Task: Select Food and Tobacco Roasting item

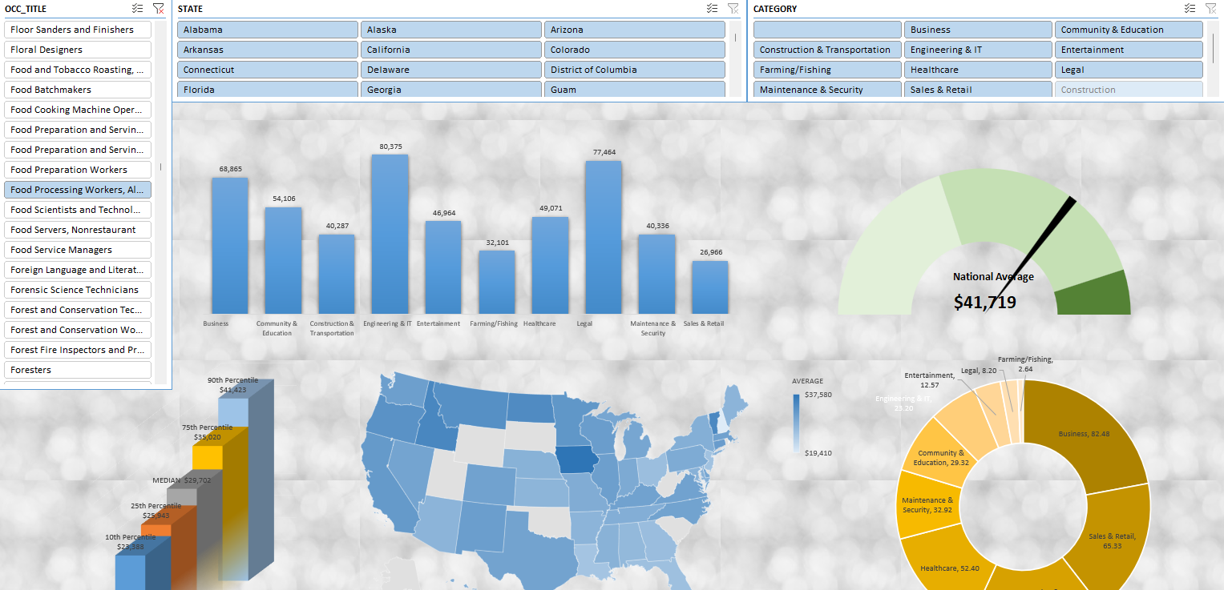Action: 78,70
